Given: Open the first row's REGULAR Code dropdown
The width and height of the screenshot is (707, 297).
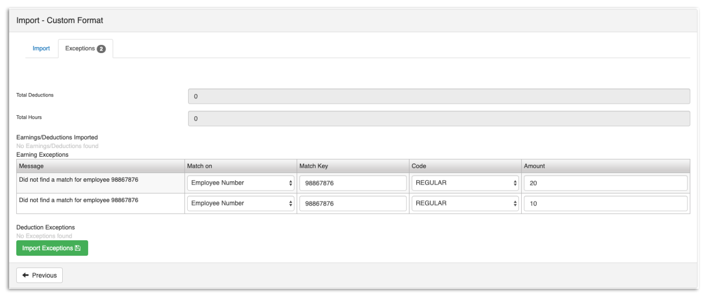Looking at the screenshot, I should coord(465,183).
